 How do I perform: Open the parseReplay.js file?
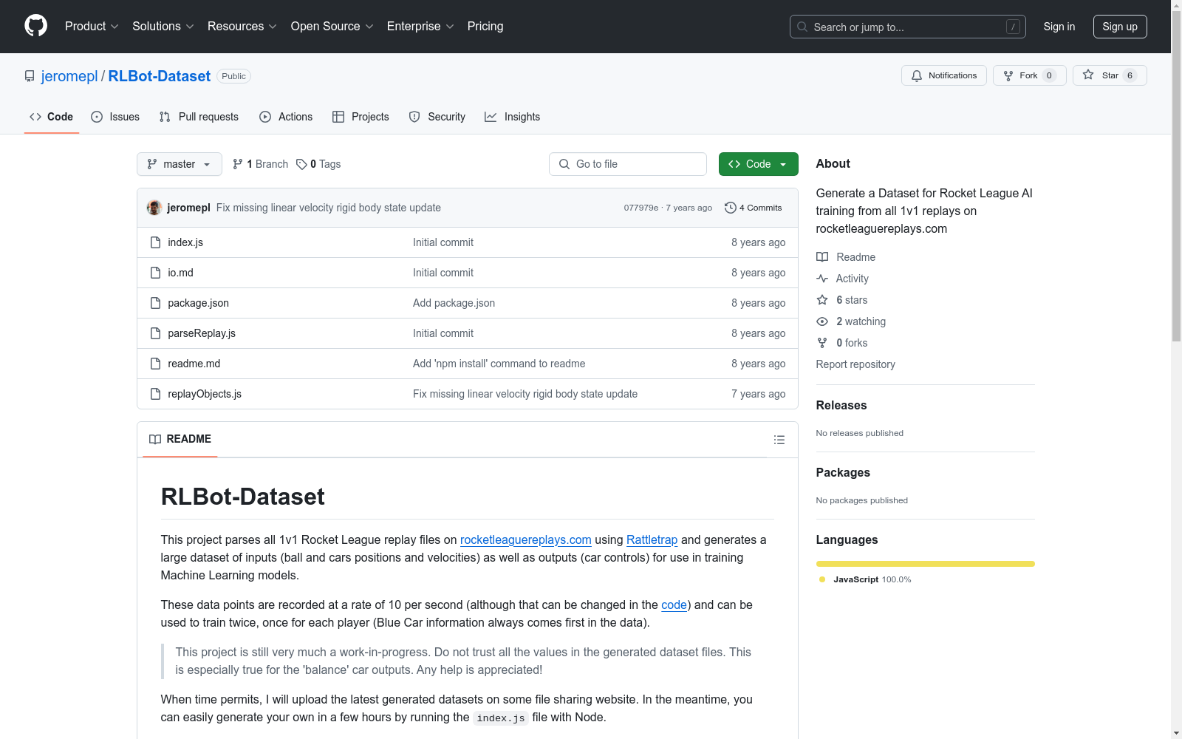(202, 333)
